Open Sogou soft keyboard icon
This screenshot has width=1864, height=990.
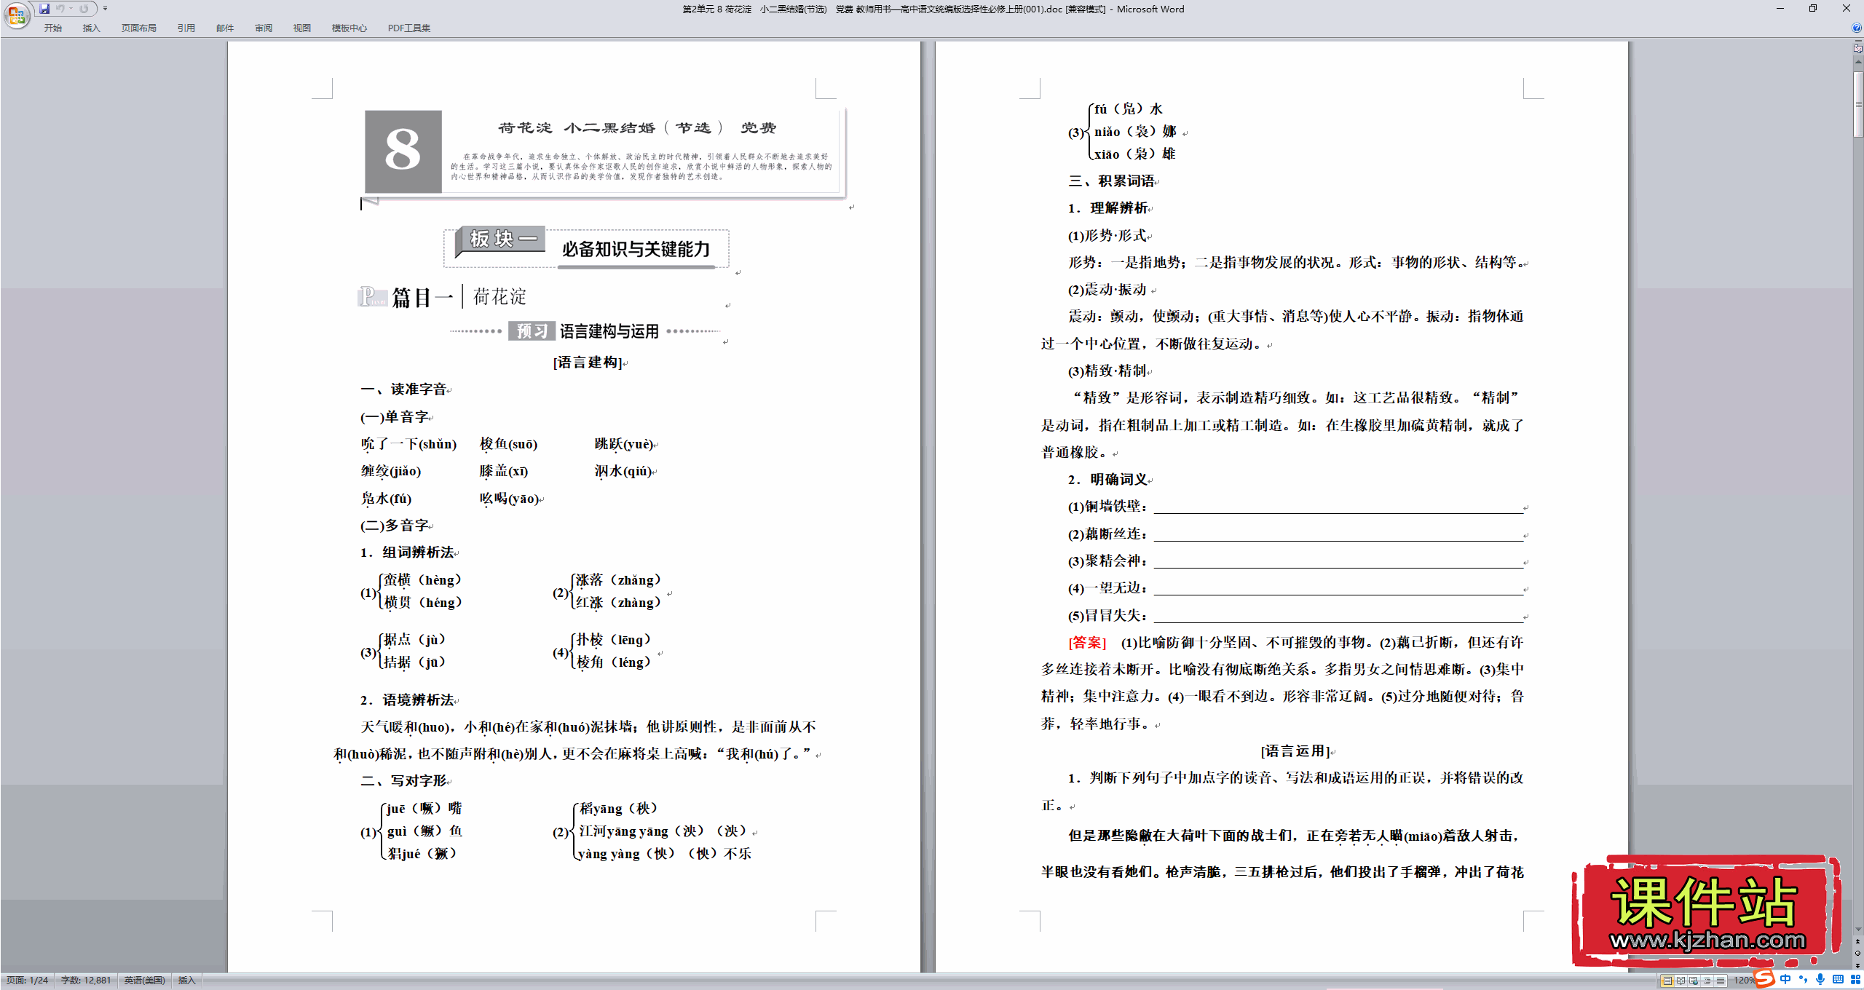pos(1838,980)
